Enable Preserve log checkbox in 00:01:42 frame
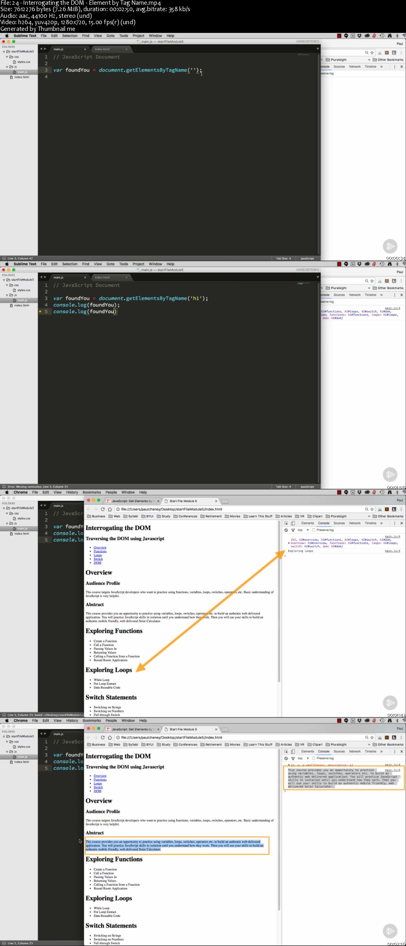This screenshot has width=406, height=946. (314, 530)
